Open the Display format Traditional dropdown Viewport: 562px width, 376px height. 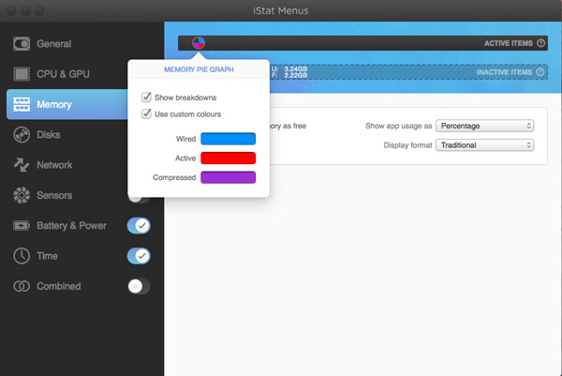pyautogui.click(x=484, y=145)
